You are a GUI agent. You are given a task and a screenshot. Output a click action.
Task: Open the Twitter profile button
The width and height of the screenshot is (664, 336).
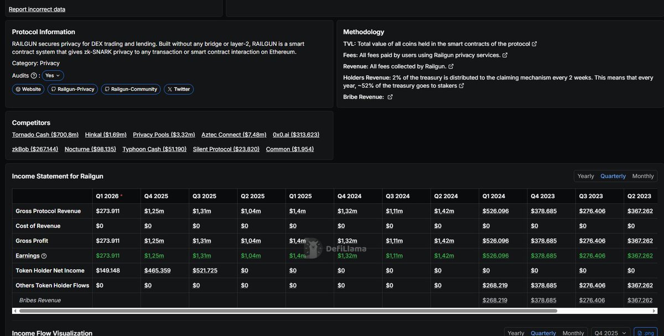coord(178,89)
